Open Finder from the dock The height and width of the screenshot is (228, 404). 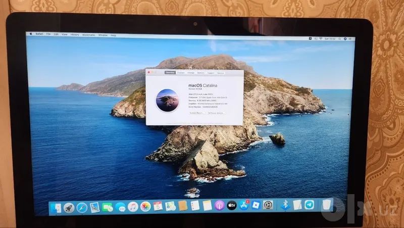[x=56, y=208]
